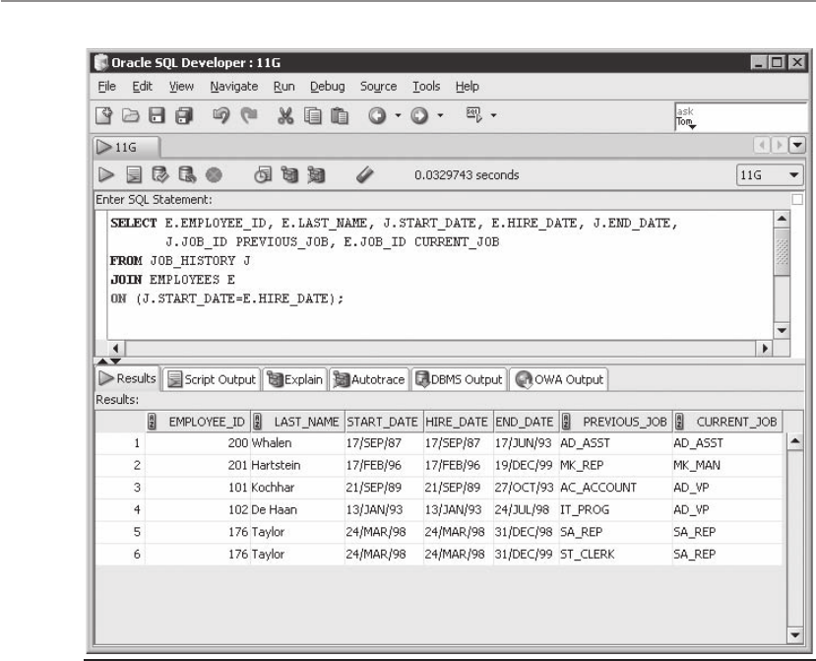Select the AC_ACCOUNT previous job cell
816x661 pixels.
click(615, 488)
